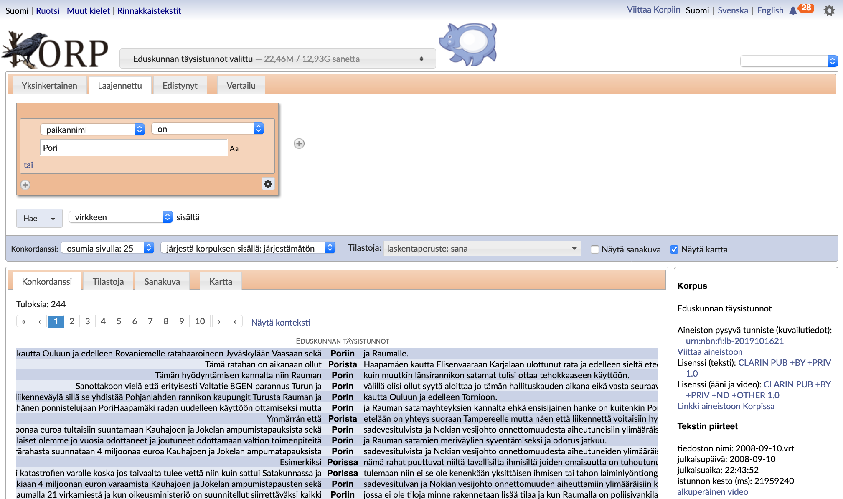Viewport: 843px width, 499px height.
Task: Open the notifications bell icon
Action: click(x=792, y=11)
